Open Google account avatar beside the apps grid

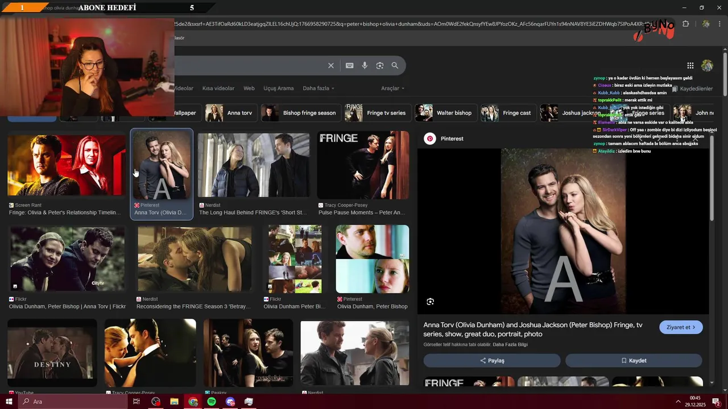[707, 66]
